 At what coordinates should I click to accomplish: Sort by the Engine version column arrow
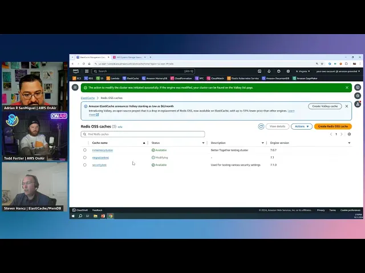click(x=349, y=143)
